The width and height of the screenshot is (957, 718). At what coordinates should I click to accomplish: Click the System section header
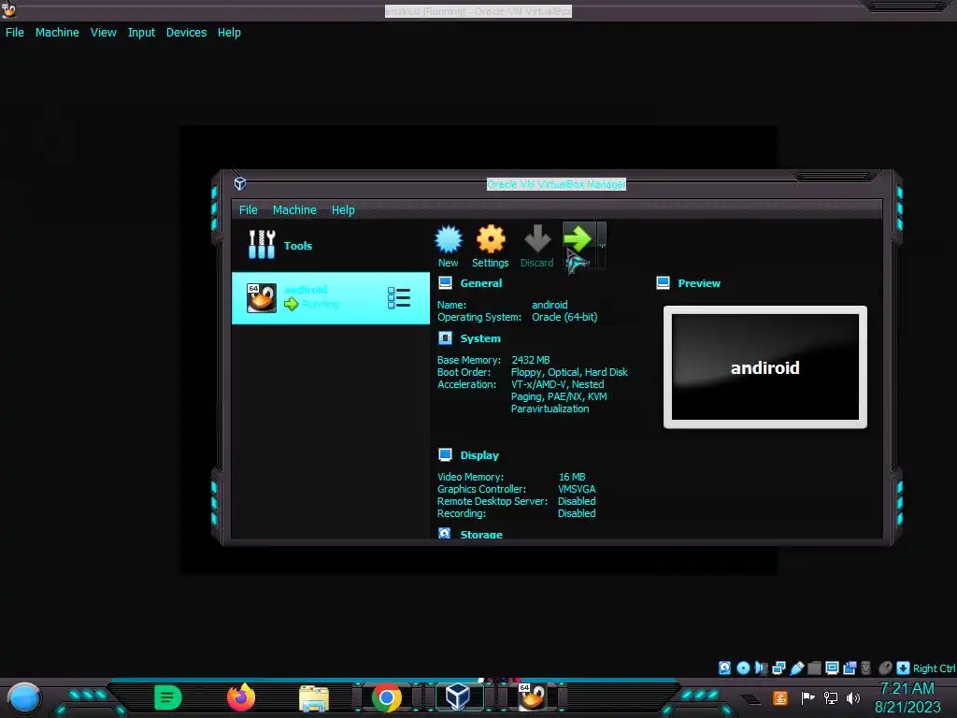coord(479,338)
